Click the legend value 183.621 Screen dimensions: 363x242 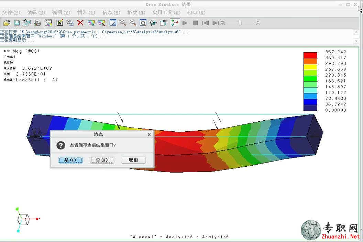coord(336,81)
